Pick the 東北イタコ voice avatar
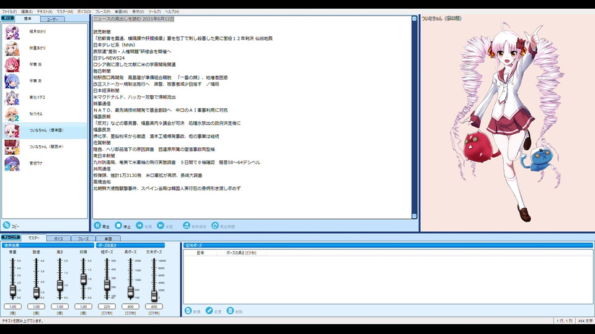The image size is (595, 334). tap(12, 98)
